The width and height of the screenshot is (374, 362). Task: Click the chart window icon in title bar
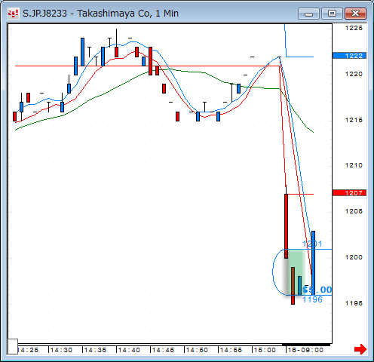pyautogui.click(x=13, y=14)
